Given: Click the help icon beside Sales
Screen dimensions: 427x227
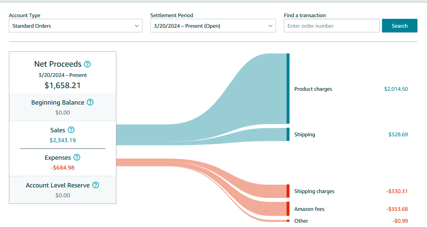Looking at the screenshot, I should [x=71, y=130].
